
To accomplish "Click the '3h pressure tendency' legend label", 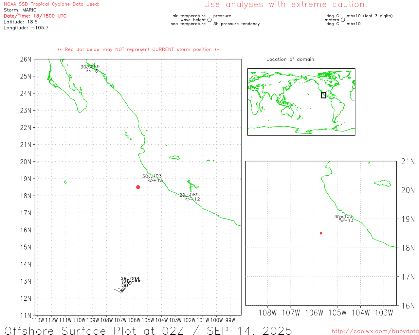I will tap(236, 24).
